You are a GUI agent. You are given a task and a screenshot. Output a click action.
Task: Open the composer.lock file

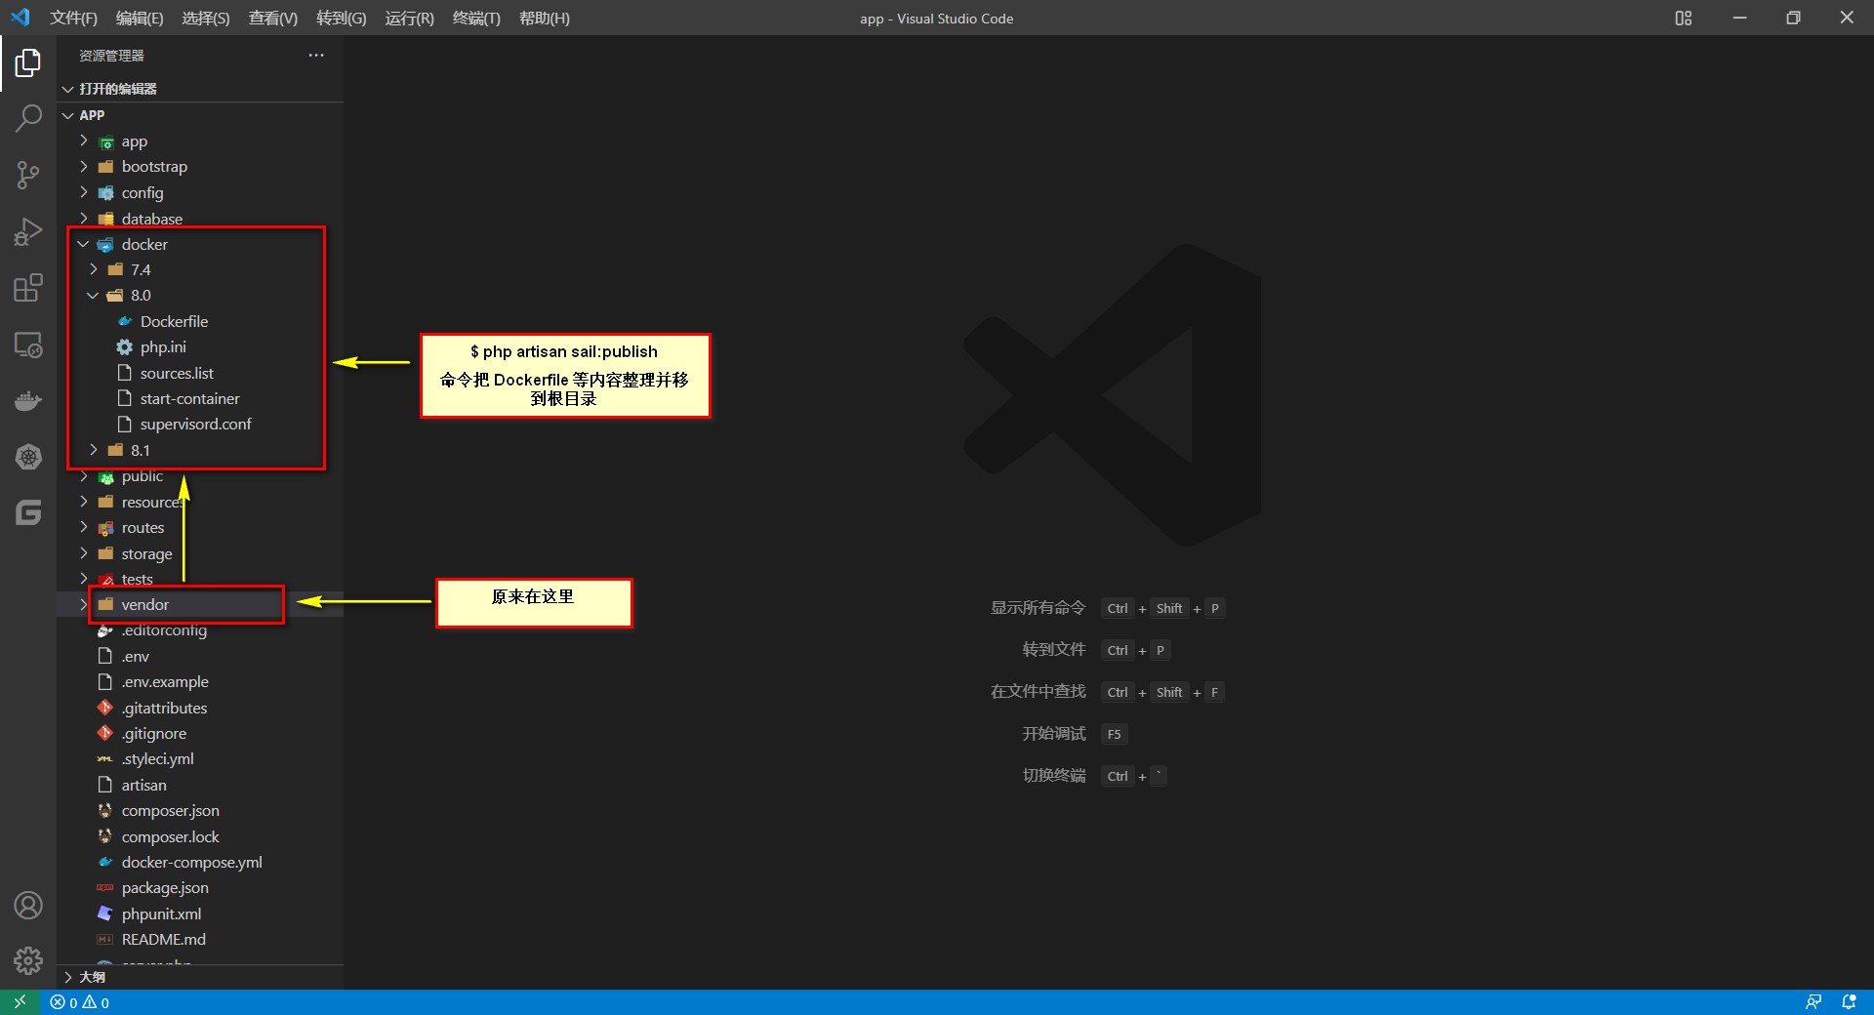200,836
